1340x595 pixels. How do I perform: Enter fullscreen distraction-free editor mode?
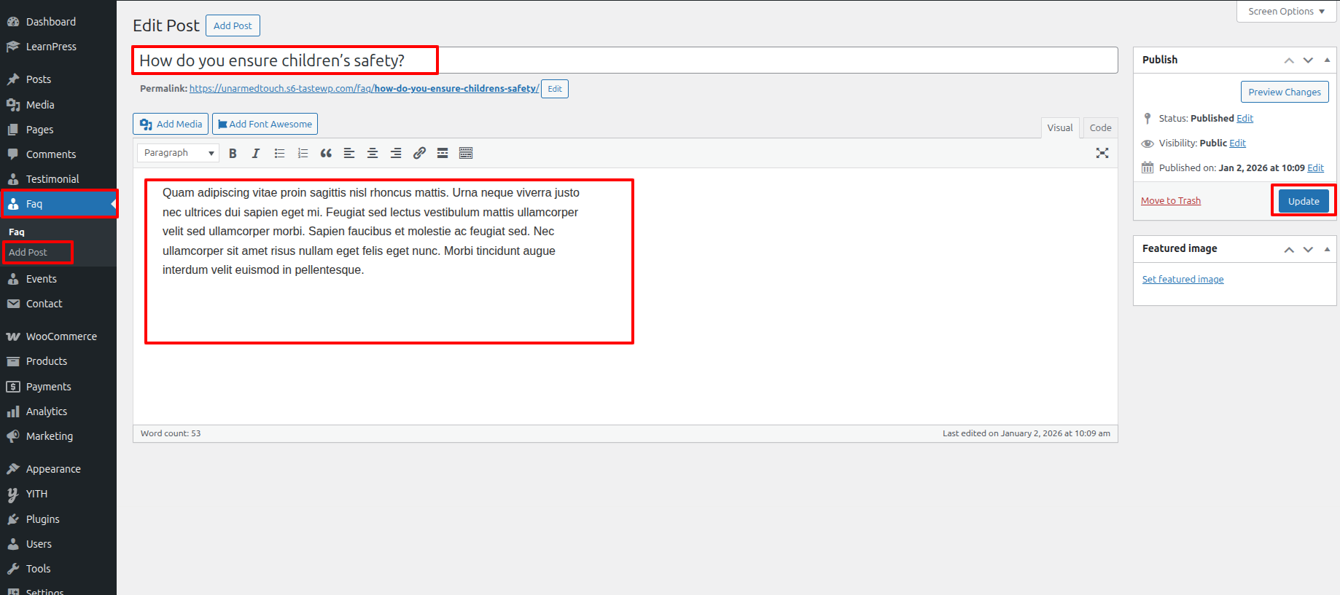pos(1102,153)
